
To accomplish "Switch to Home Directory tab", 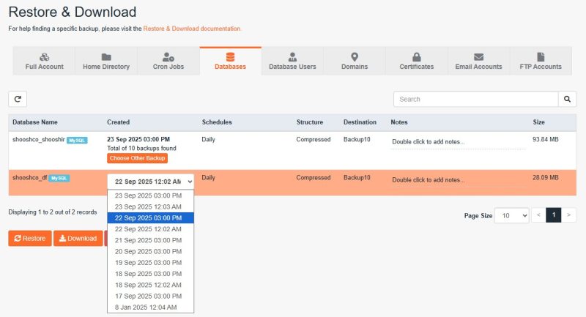I will [106, 61].
